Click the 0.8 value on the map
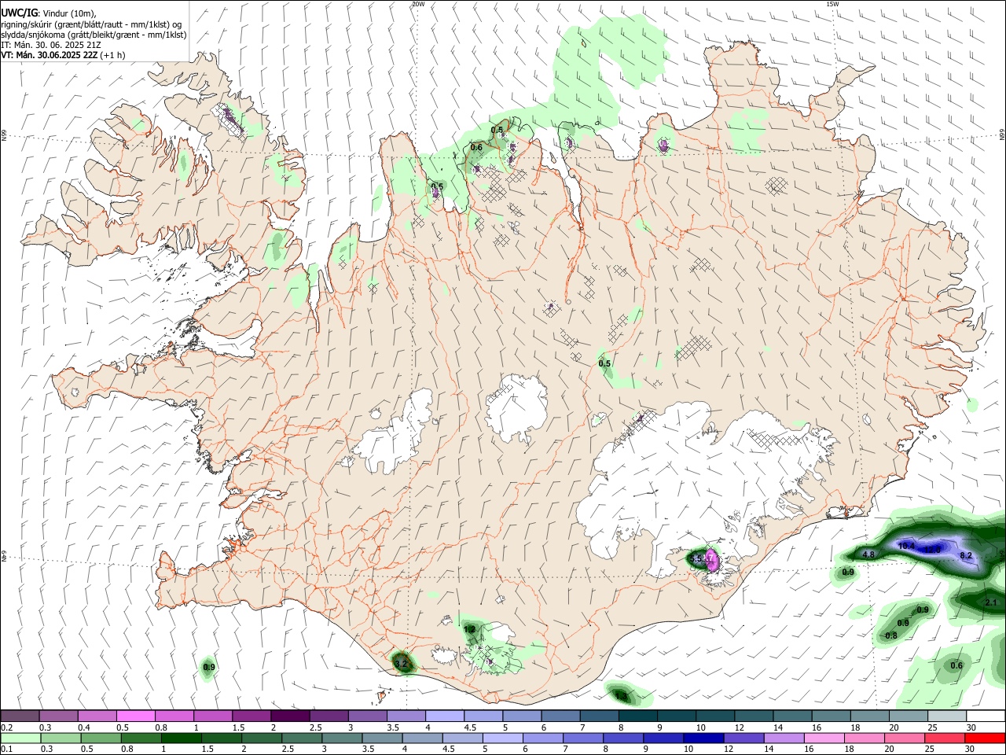 (891, 635)
